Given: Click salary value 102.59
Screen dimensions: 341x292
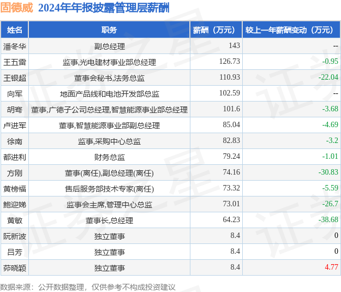Looking at the screenshot, I should [230, 93].
